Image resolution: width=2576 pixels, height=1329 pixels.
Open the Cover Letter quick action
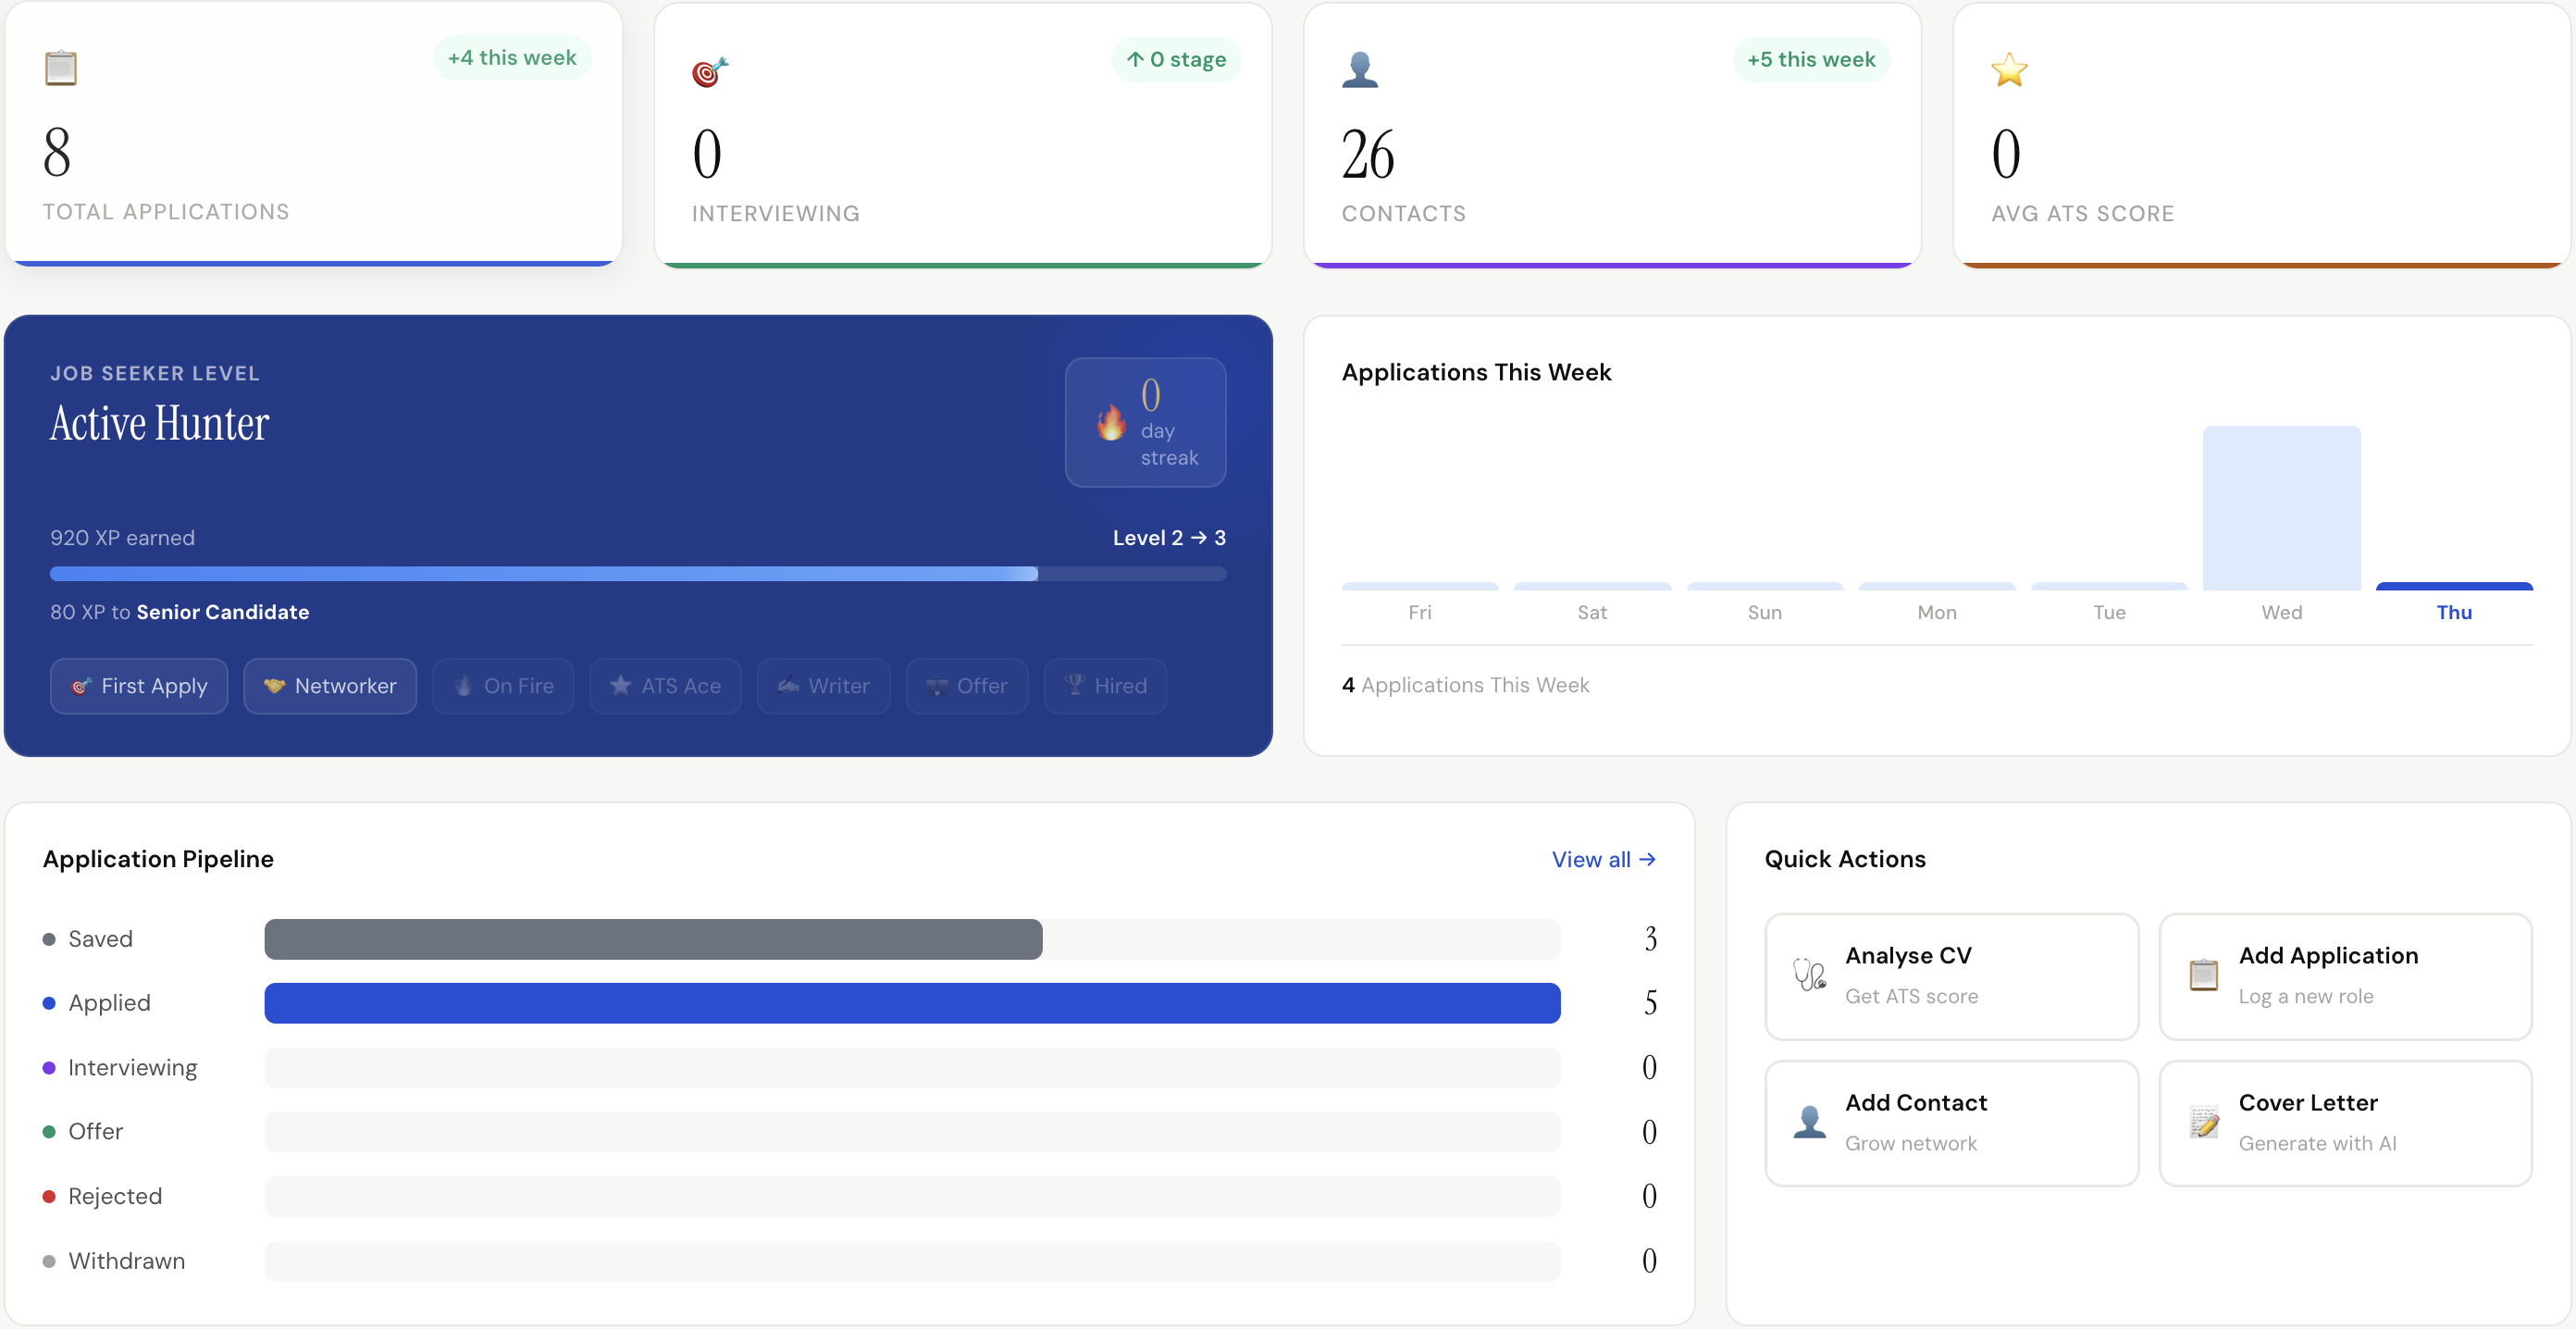pos(2345,1123)
